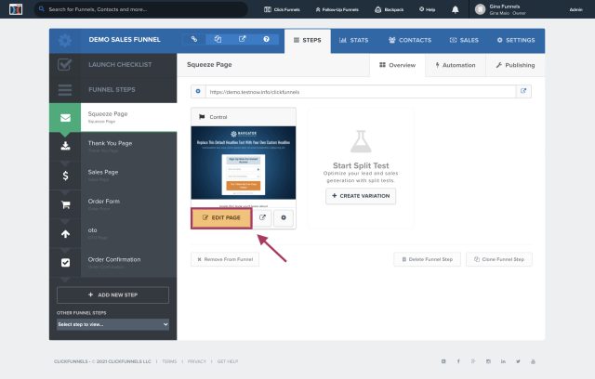Click the Launch Checklist checkmark icon
This screenshot has width=595, height=379.
(65, 64)
